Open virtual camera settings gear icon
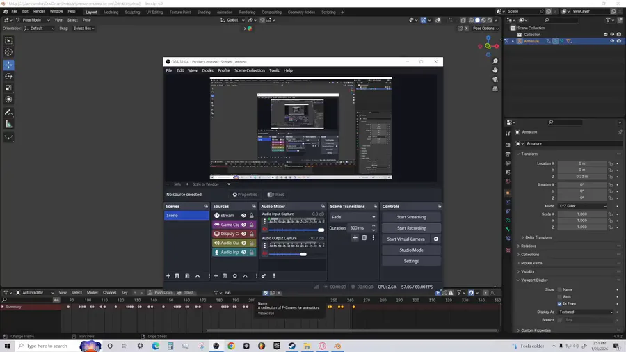Image resolution: width=626 pixels, height=352 pixels. click(436, 239)
